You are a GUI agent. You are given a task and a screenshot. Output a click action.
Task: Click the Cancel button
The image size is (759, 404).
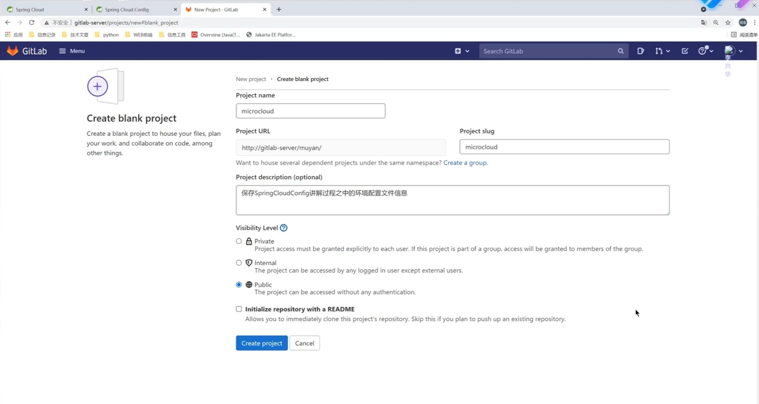tap(304, 343)
